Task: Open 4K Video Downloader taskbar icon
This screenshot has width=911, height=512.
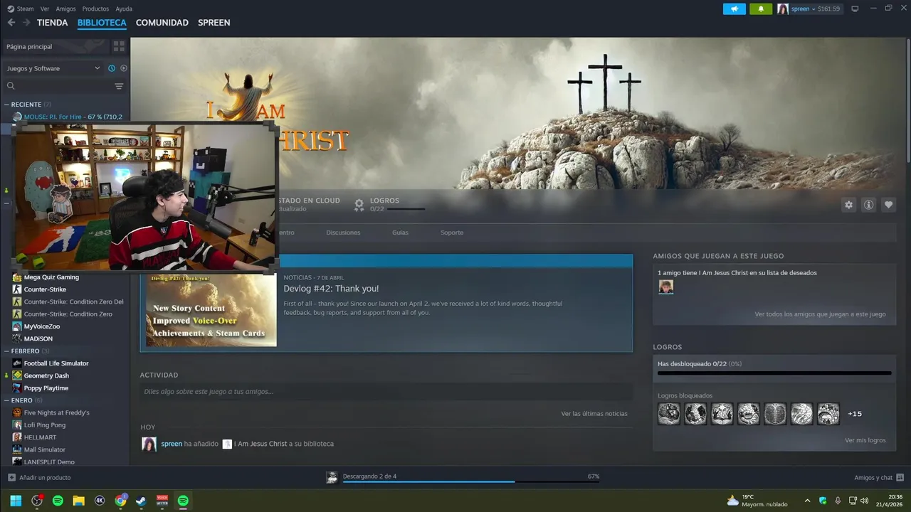Action: [x=100, y=501]
